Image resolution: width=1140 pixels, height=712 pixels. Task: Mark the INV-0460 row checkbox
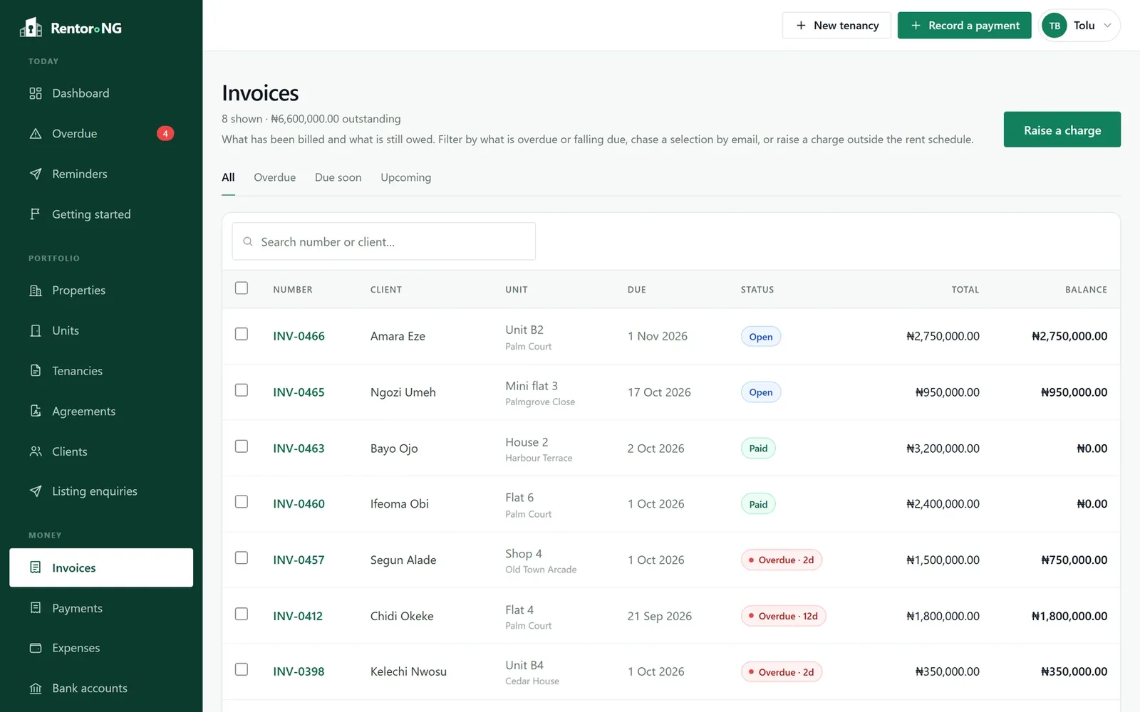click(x=242, y=502)
